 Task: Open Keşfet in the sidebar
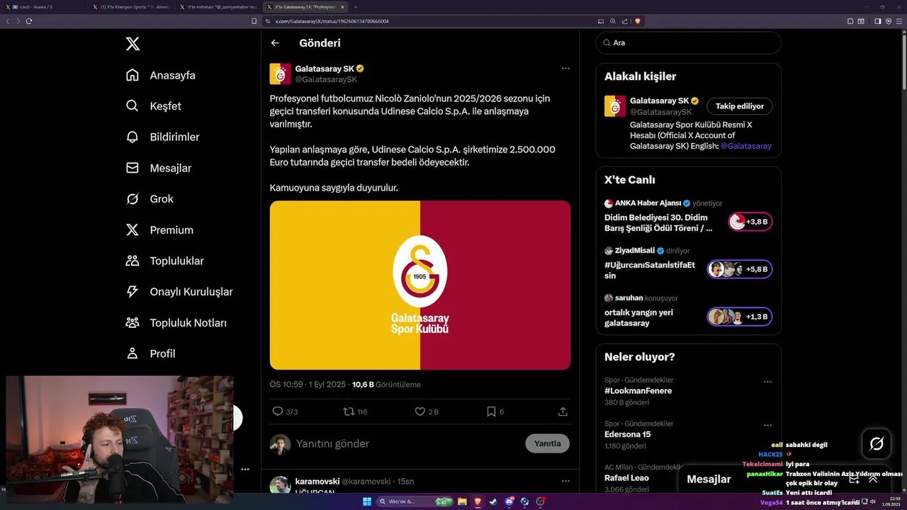(153, 106)
